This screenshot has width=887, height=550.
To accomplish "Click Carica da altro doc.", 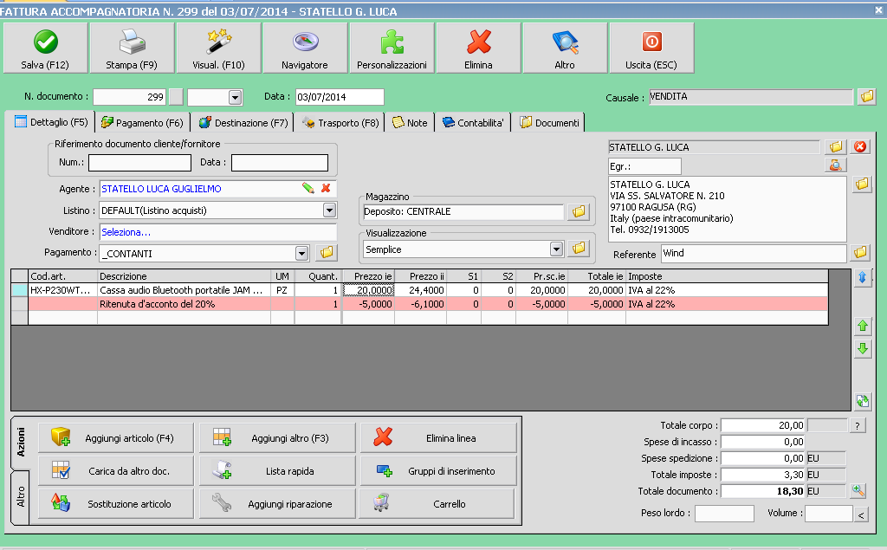I will coord(116,471).
